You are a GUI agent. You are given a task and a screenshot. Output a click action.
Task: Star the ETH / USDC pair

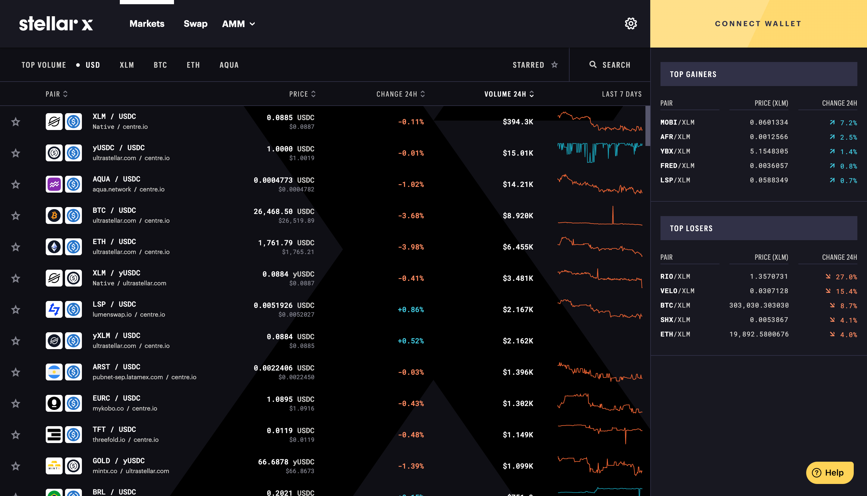[x=16, y=247]
